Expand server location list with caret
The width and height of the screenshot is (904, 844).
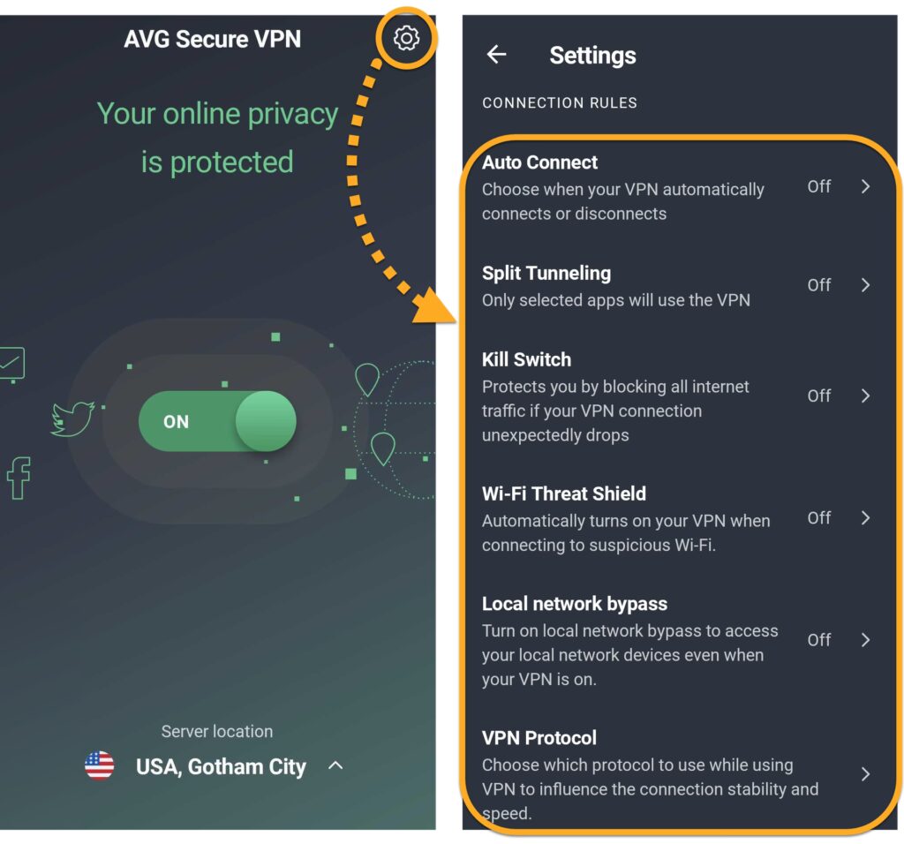[335, 765]
